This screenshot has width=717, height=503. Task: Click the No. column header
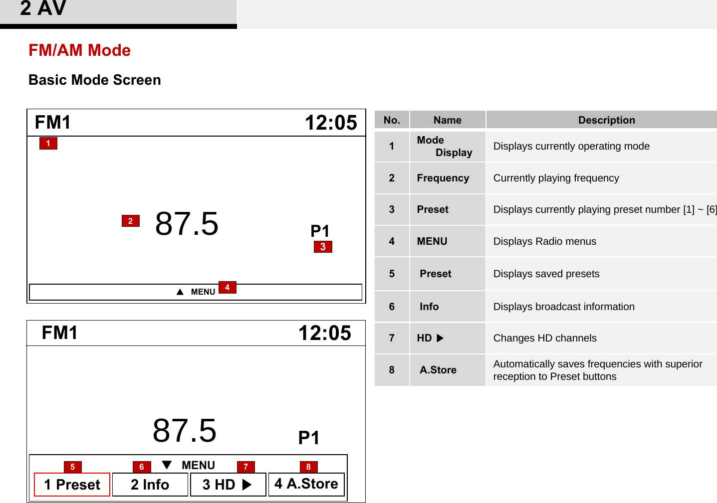(x=392, y=120)
